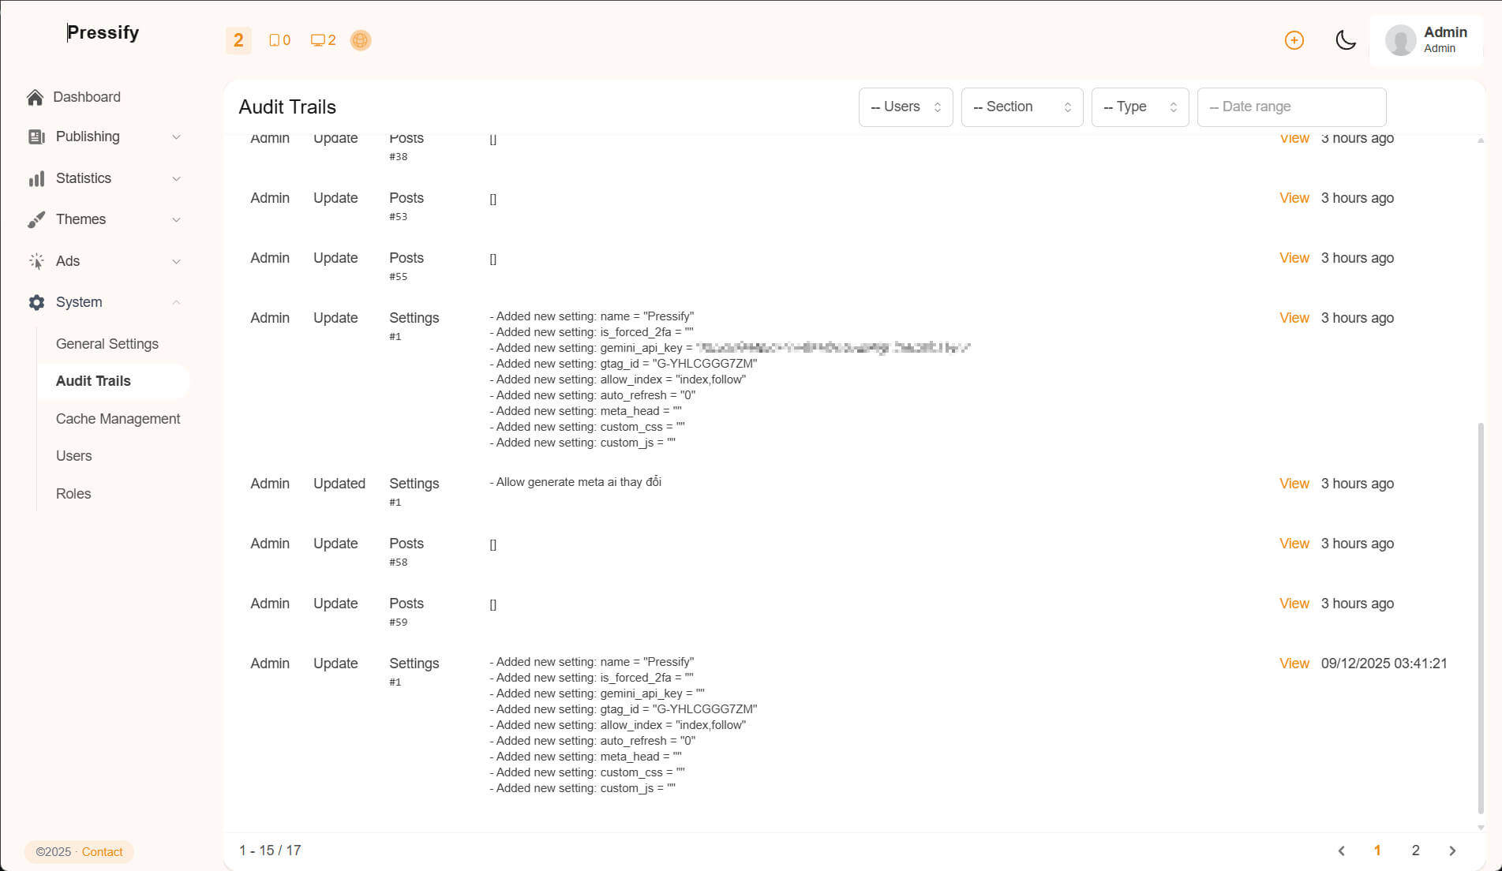This screenshot has height=871, width=1502.
Task: Expand the Statistics section chevron
Action: 176,178
